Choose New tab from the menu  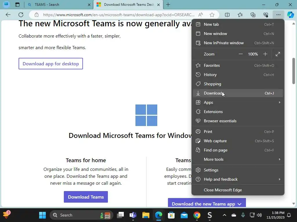tap(238, 24)
